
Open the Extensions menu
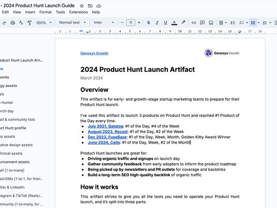click(x=78, y=12)
